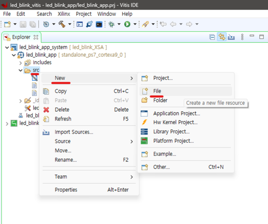Open the dropdown next to launch icon
Viewport: 268px width, 224px height.
(x=153, y=24)
